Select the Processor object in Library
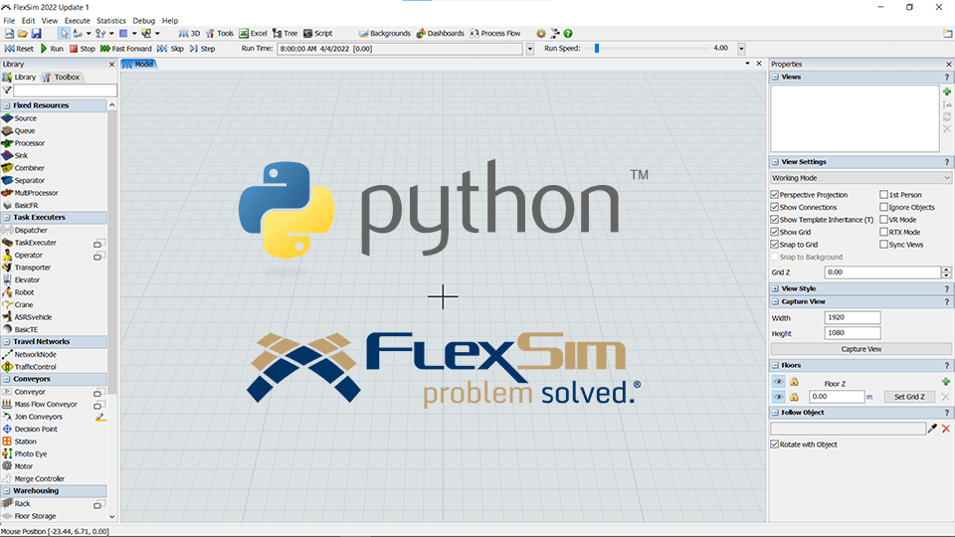The image size is (955, 537). tap(23, 143)
